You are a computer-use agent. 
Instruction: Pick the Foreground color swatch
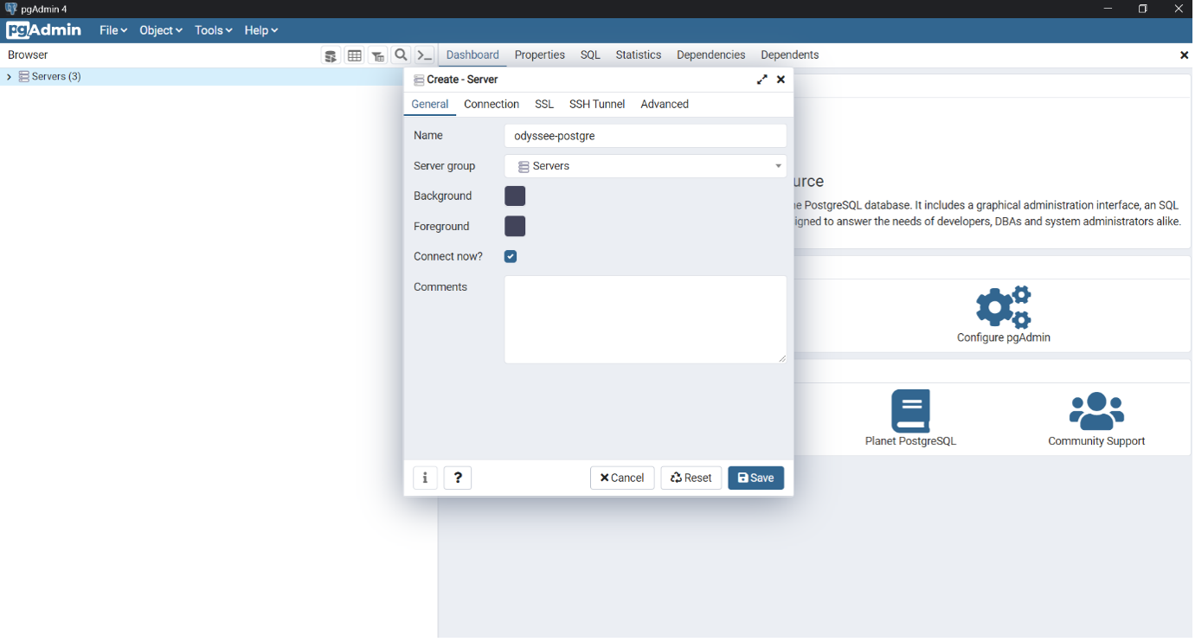(515, 227)
